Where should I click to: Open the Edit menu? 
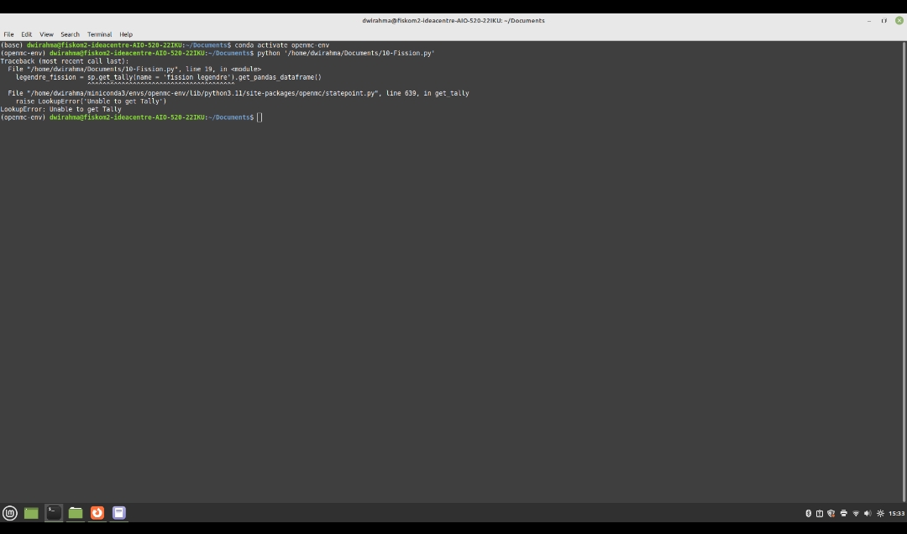27,34
